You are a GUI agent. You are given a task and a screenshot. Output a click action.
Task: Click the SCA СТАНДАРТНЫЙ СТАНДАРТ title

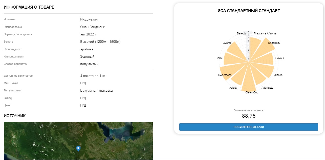point(249,11)
